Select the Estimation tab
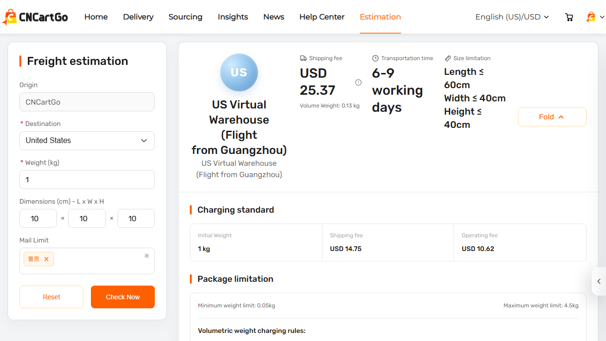This screenshot has width=606, height=341. (x=380, y=17)
